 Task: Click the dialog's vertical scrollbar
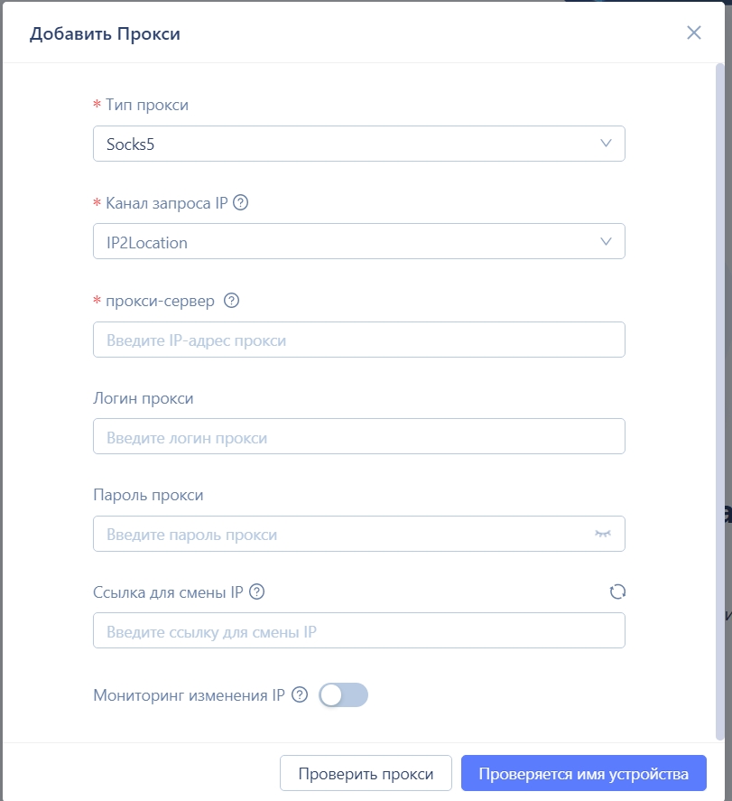(719, 402)
